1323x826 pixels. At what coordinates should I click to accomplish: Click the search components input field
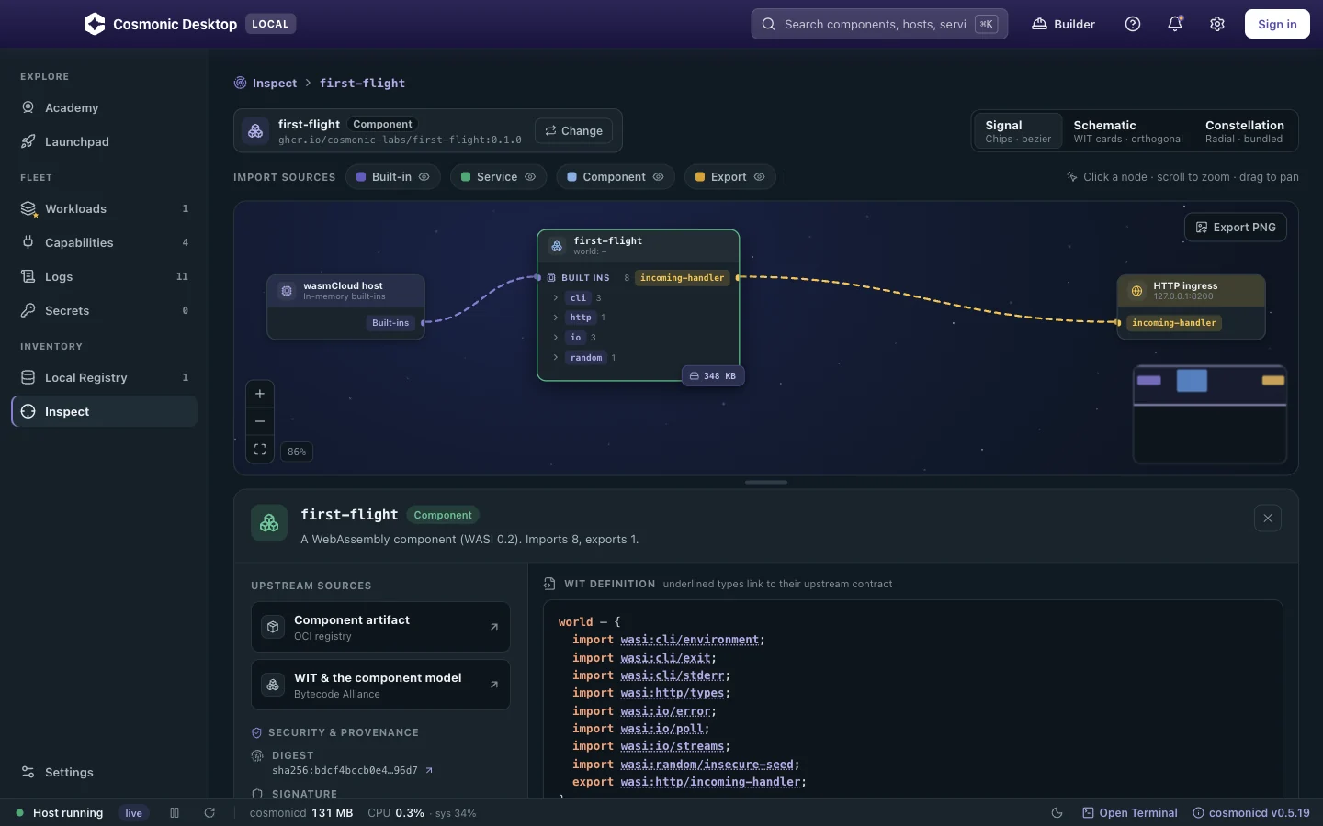tap(879, 25)
